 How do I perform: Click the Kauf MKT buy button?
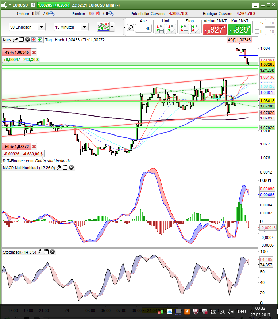pyautogui.click(x=239, y=29)
